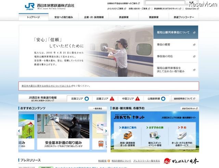Select the 安全への取り組み tab
The image size is (219, 168).
tap(64, 17)
